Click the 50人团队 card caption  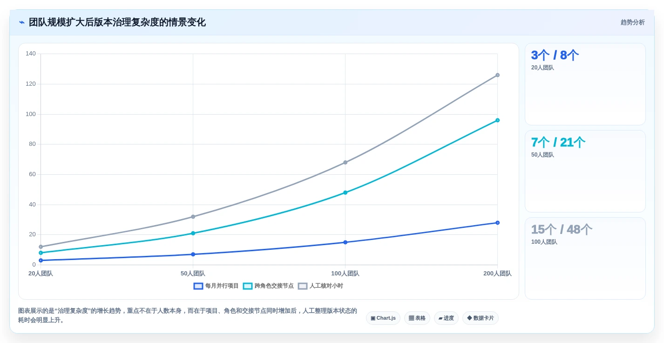pyautogui.click(x=542, y=155)
